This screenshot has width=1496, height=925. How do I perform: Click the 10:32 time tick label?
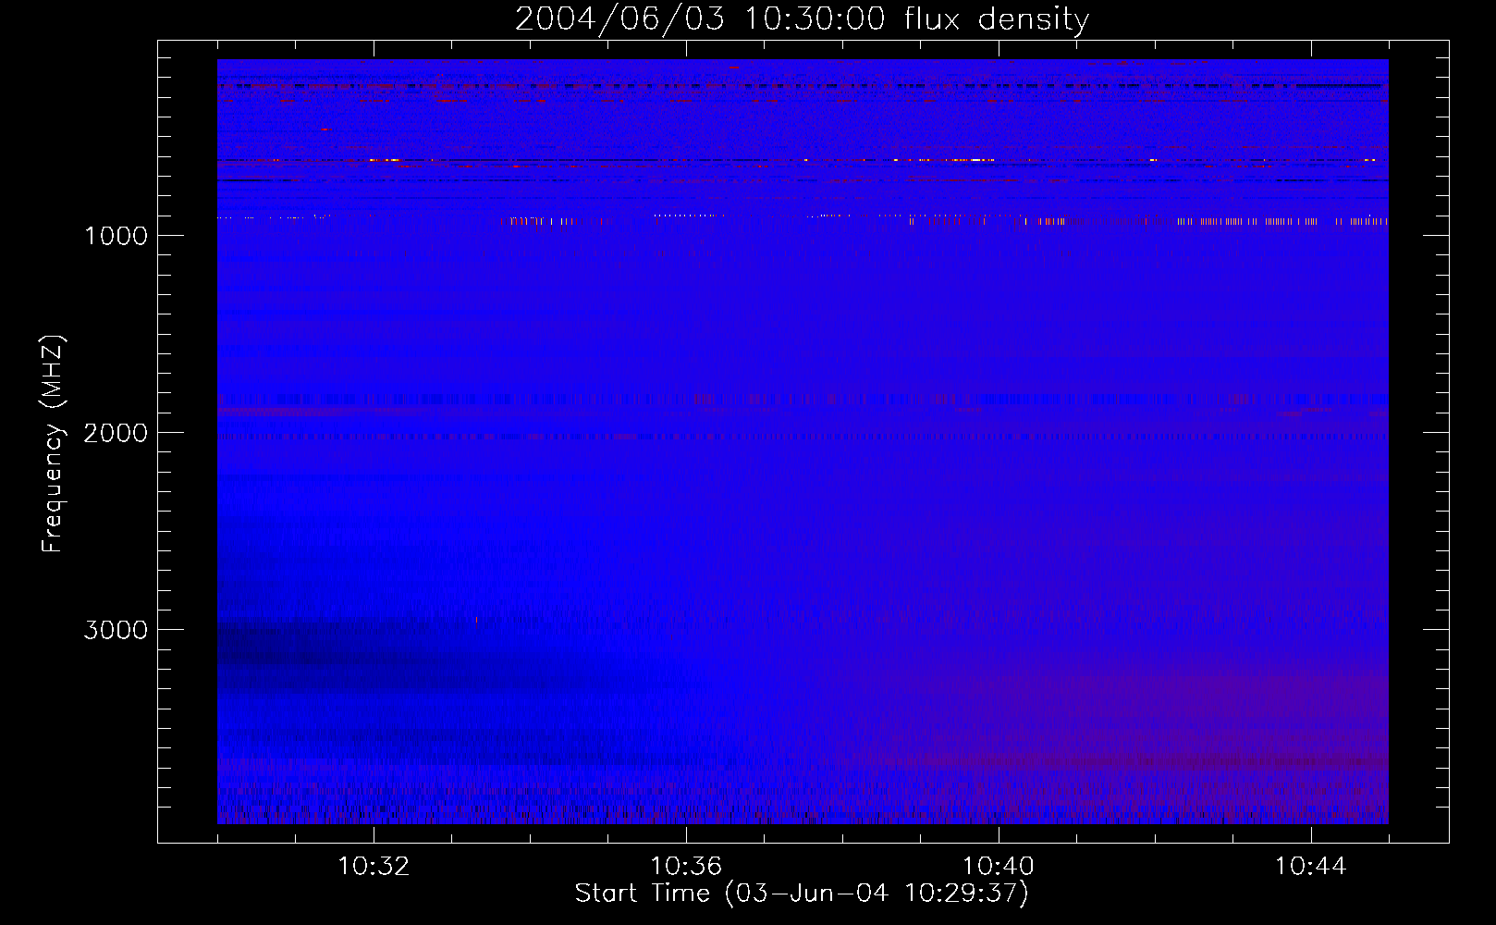(374, 867)
